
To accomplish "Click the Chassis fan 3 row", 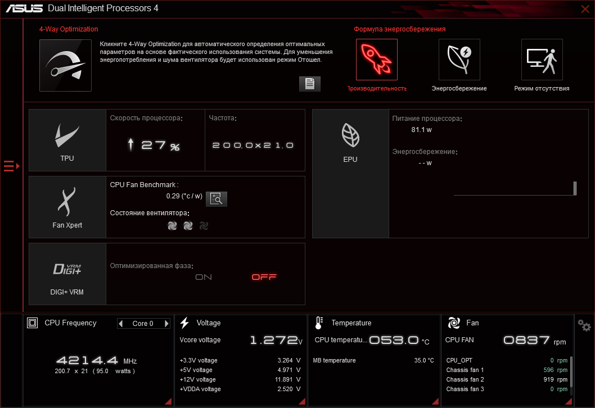I will point(507,389).
